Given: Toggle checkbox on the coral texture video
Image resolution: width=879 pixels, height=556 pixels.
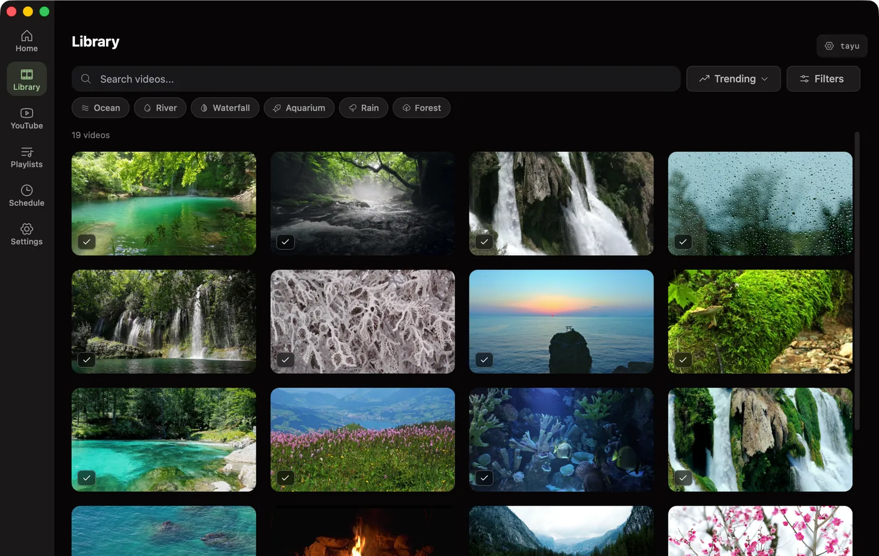Looking at the screenshot, I should pos(285,359).
